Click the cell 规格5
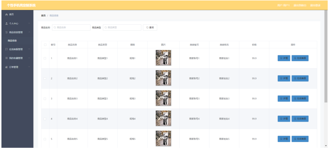This screenshot has height=148, width=330. pos(132,139)
